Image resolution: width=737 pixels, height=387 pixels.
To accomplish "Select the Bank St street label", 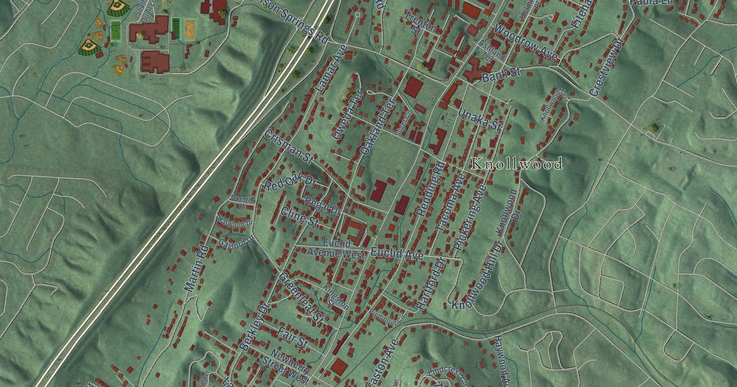I will 501,76.
